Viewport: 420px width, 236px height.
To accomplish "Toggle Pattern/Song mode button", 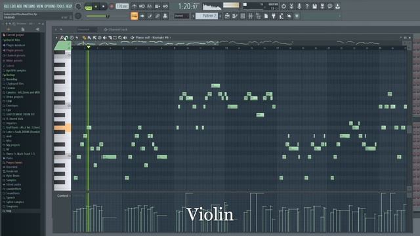I will (x=88, y=7).
